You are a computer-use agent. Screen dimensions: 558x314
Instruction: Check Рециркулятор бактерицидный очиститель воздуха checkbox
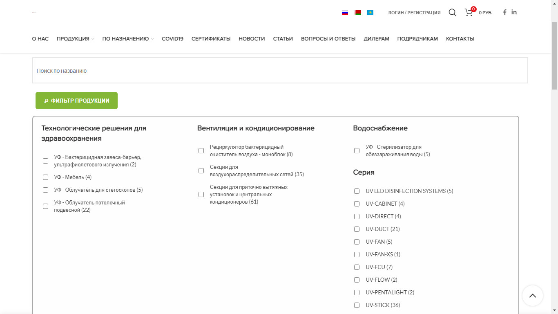[201, 150]
